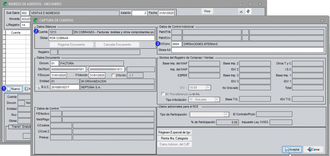This screenshot has width=330, height=156.
Task: Click the Total amount field
Action: [x=308, y=87]
